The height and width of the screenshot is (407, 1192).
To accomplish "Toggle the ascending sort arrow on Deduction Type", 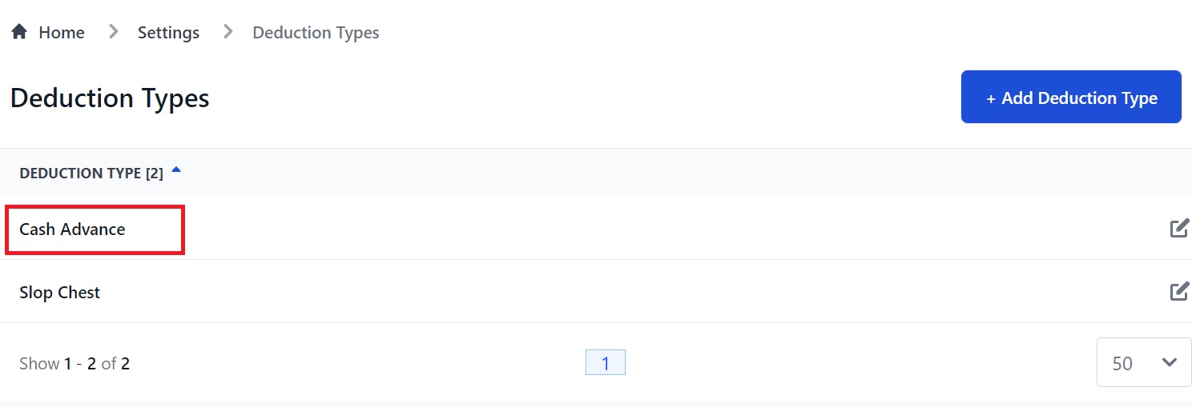I will coord(176,170).
